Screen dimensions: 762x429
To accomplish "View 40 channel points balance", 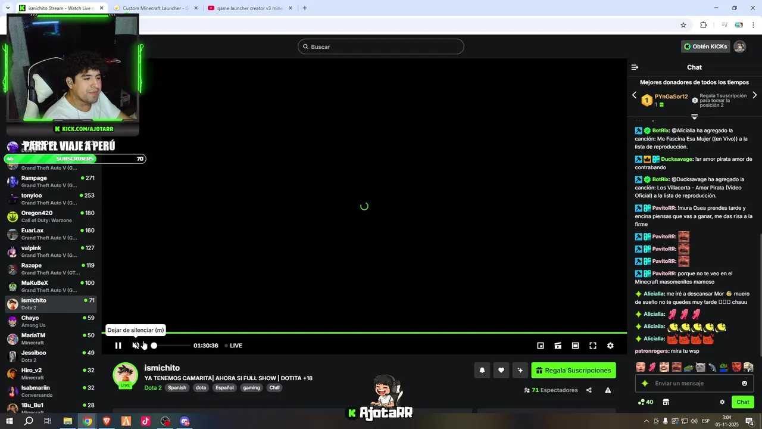I will [x=645, y=402].
